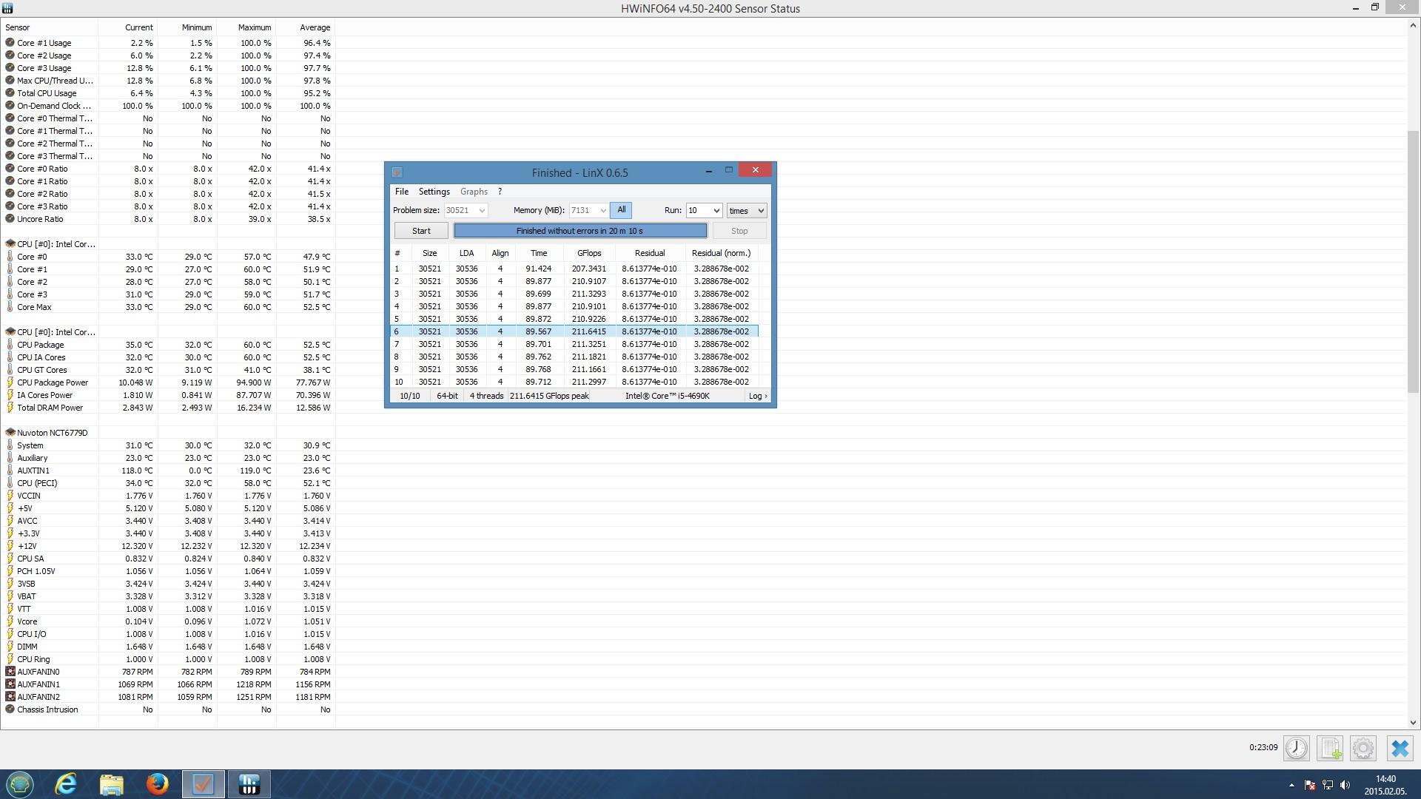
Task: Switch to LinX taskbar icon
Action: click(204, 784)
